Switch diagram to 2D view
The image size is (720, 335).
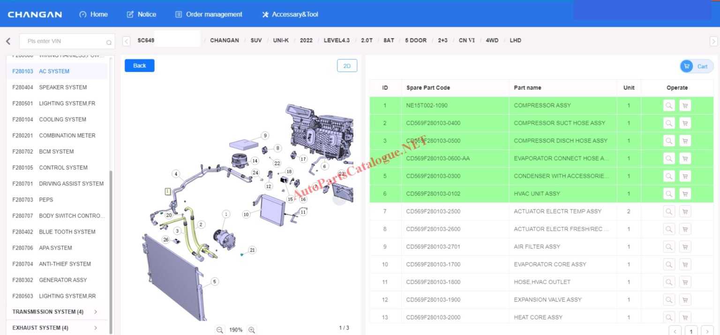(347, 66)
